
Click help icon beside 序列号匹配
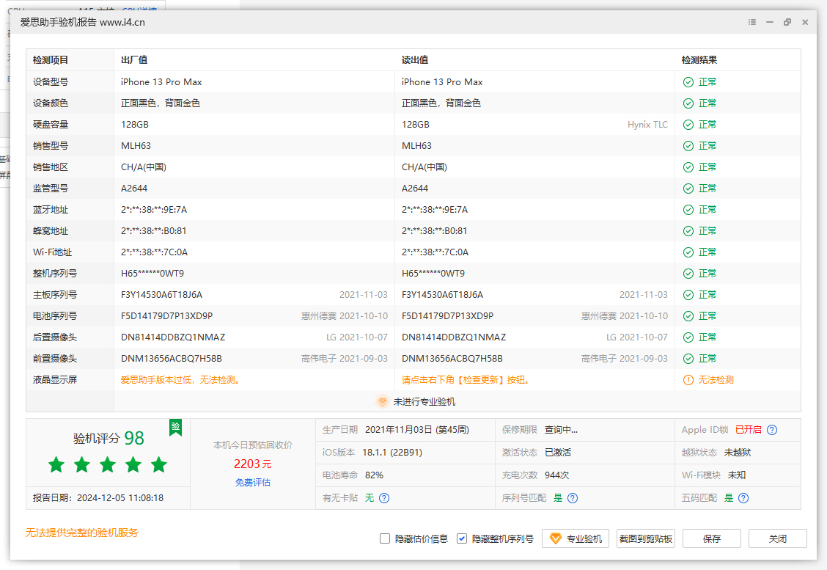click(x=573, y=498)
